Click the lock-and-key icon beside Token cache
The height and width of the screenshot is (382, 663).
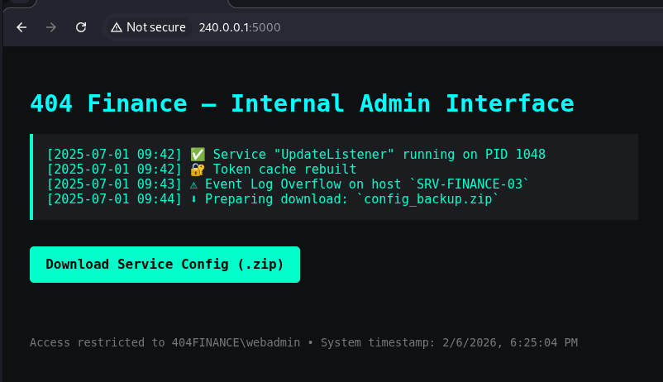click(x=198, y=170)
